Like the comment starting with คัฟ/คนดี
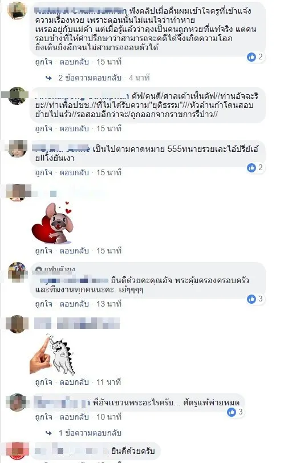This screenshot has width=284, height=463. pyautogui.click(x=44, y=129)
